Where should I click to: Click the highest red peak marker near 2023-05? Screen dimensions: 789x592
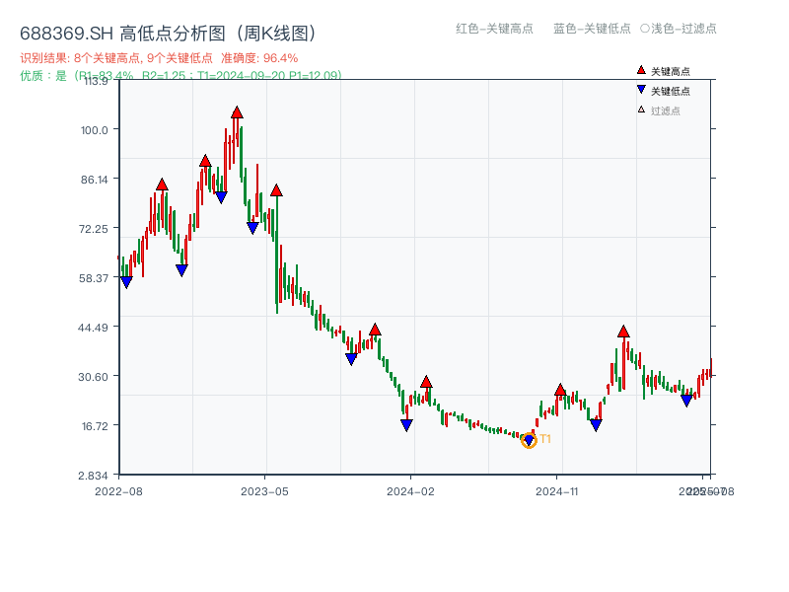pyautogui.click(x=235, y=113)
